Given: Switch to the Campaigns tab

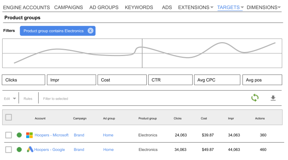Looking at the screenshot, I should tap(68, 7).
